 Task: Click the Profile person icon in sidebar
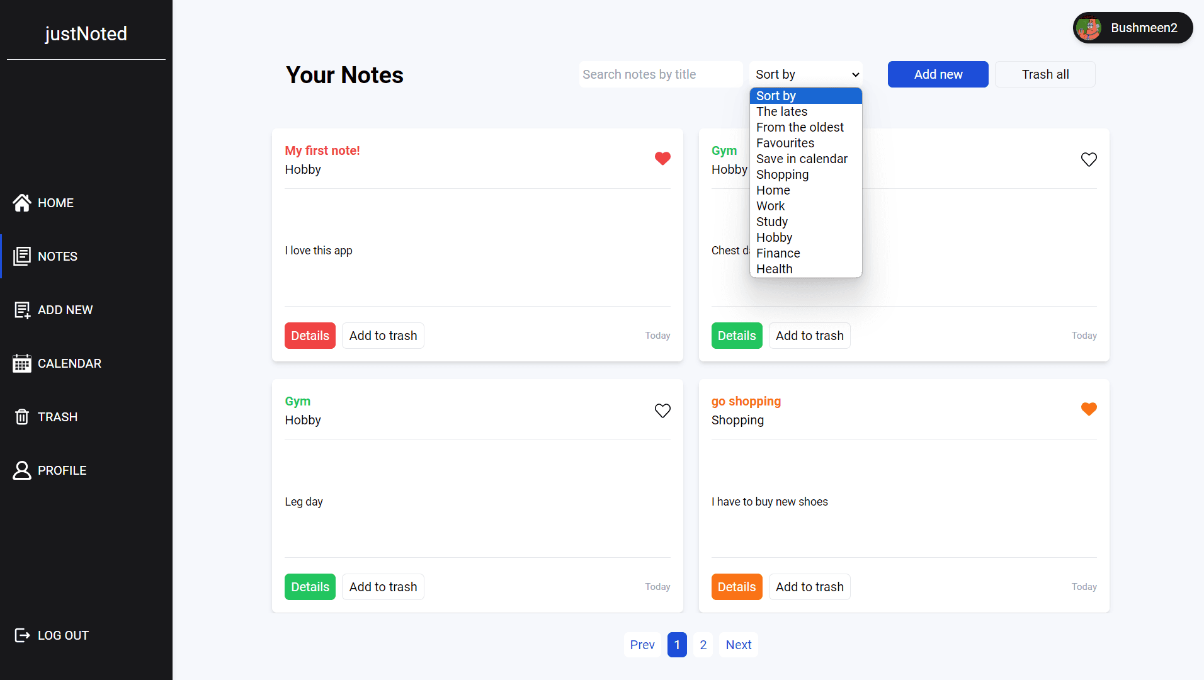pos(22,470)
